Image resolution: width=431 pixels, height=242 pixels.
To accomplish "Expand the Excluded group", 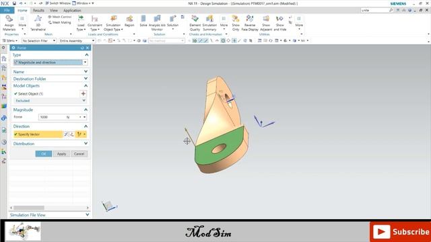I will click(84, 101).
